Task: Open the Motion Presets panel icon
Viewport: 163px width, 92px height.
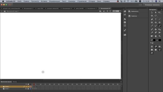Action: (x=125, y=30)
